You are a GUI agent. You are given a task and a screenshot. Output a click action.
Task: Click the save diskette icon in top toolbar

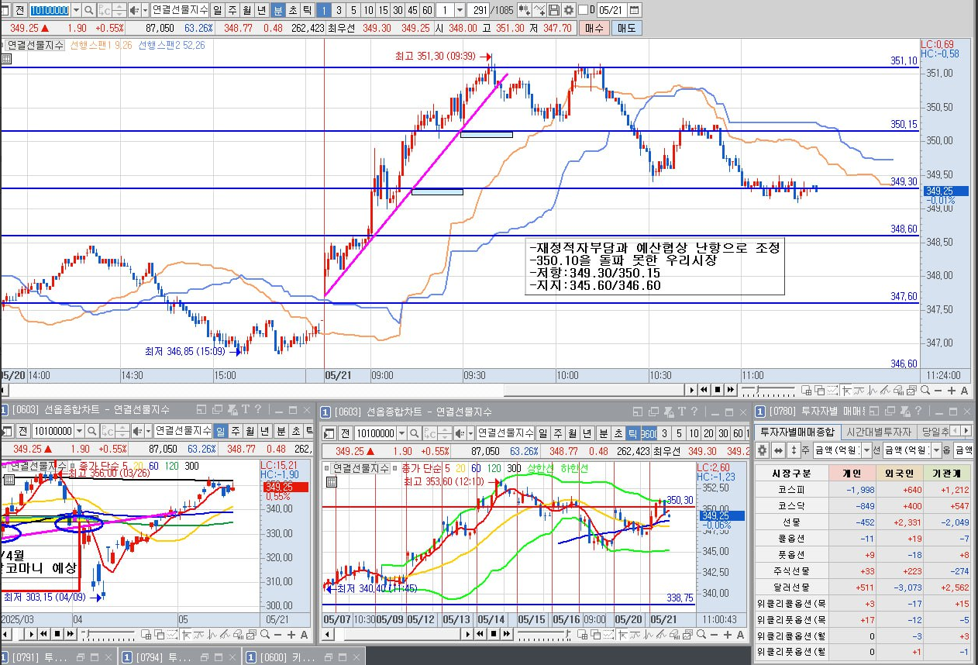pyautogui.click(x=554, y=10)
